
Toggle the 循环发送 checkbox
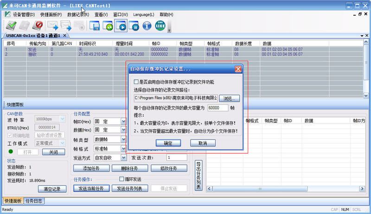coord(122,179)
